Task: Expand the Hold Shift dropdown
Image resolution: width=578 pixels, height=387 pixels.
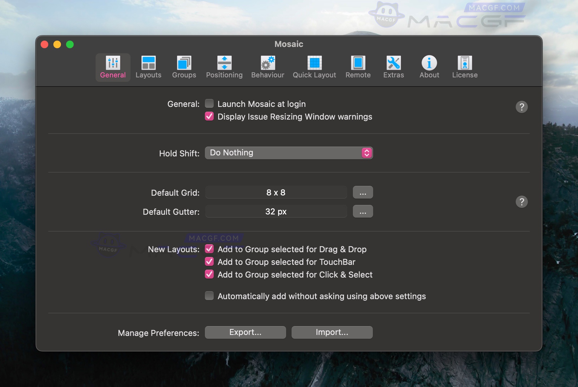Action: click(x=289, y=153)
